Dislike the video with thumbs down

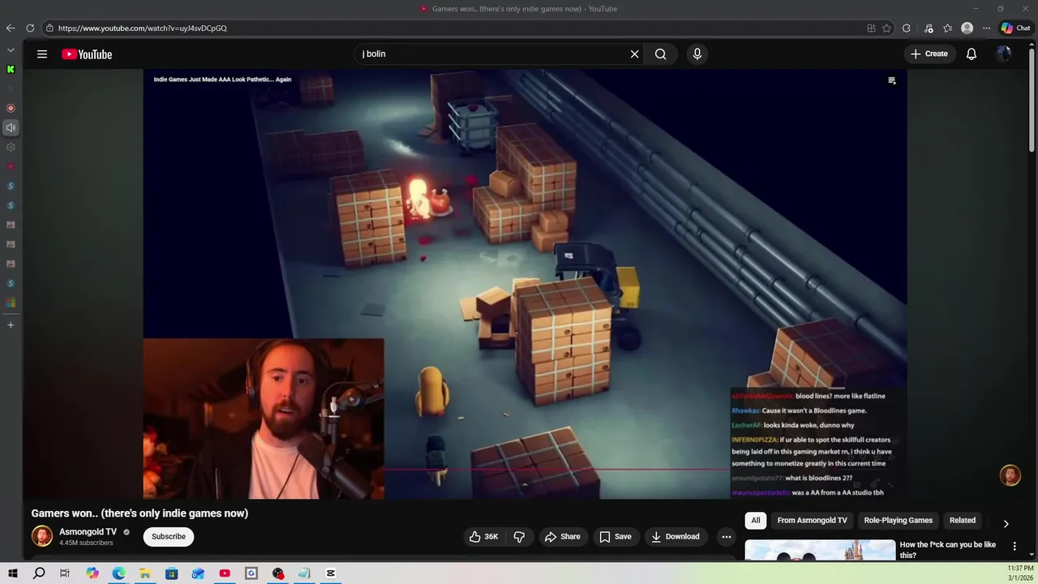519,536
